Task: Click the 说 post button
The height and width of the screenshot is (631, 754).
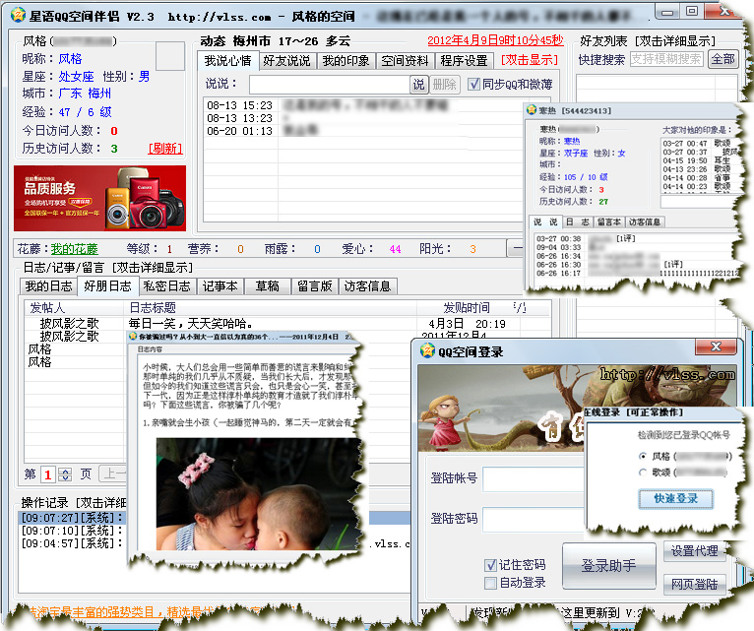Action: [418, 85]
